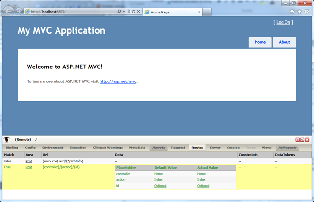The height and width of the screenshot is (202, 314).
Task: Switch to the Request tab in Glimpse
Action: pyautogui.click(x=178, y=148)
